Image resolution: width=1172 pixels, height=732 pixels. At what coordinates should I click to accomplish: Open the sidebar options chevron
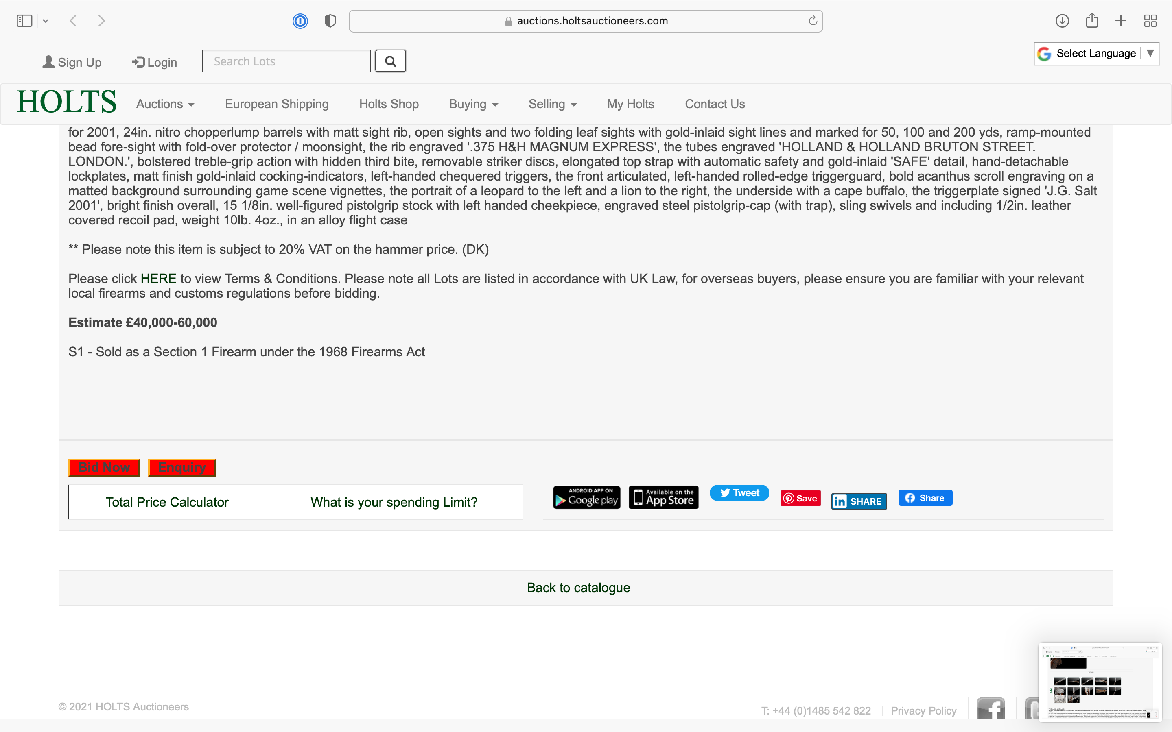point(46,21)
